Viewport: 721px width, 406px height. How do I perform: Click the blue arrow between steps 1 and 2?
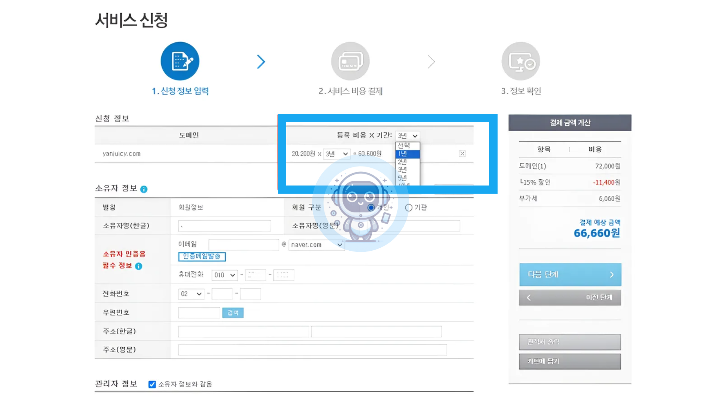click(x=261, y=62)
